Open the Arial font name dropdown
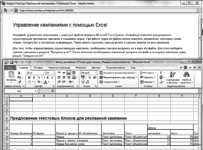 (44, 73)
